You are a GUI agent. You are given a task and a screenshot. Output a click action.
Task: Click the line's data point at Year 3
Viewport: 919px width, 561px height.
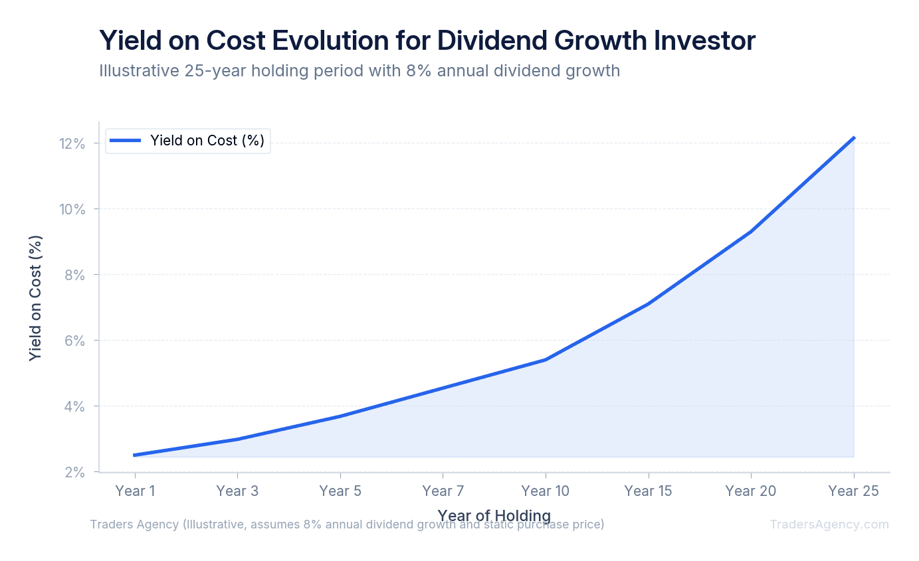coord(237,439)
